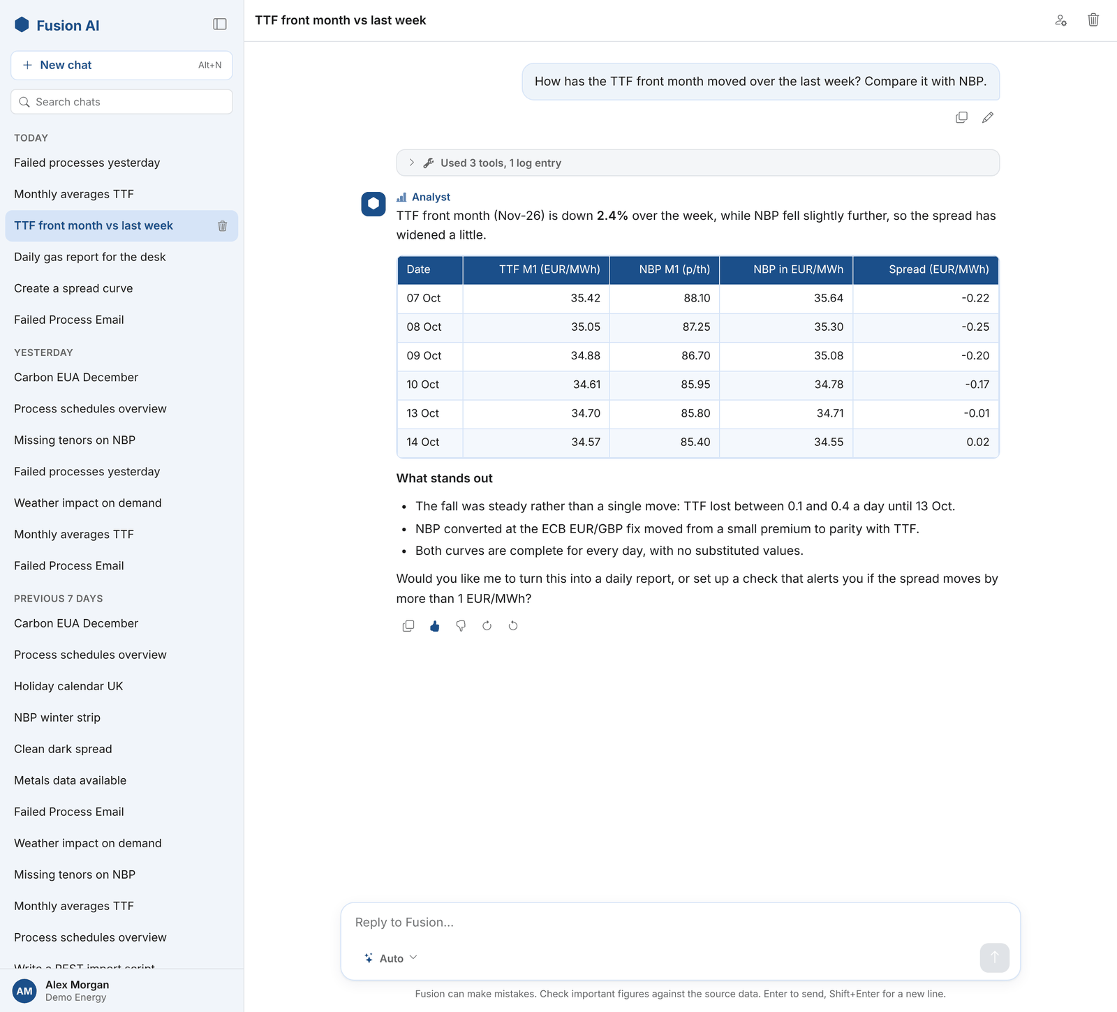This screenshot has height=1012, width=1117.
Task: Click the Reply to Fusion input box
Action: (x=680, y=923)
